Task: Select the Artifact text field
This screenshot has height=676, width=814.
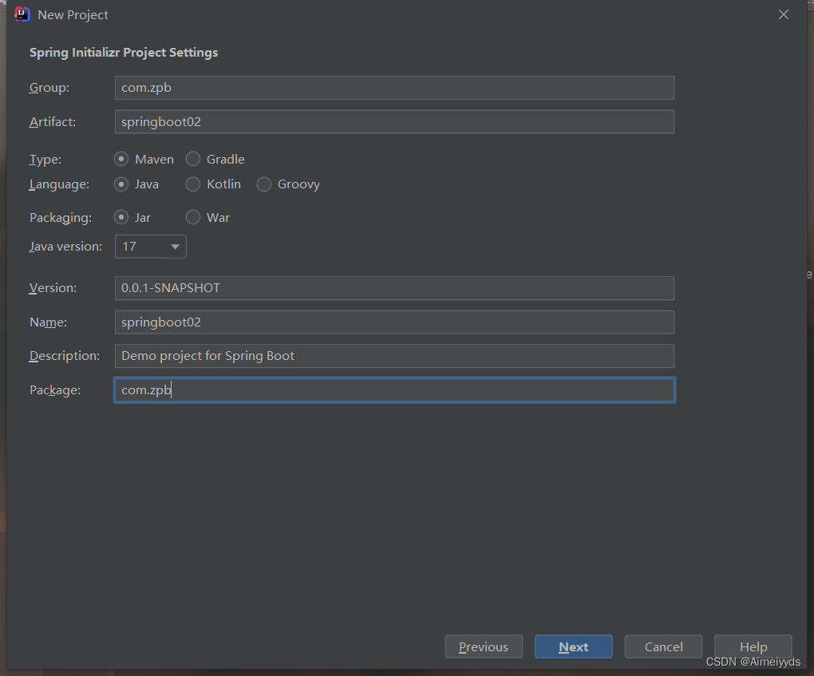Action: [393, 121]
